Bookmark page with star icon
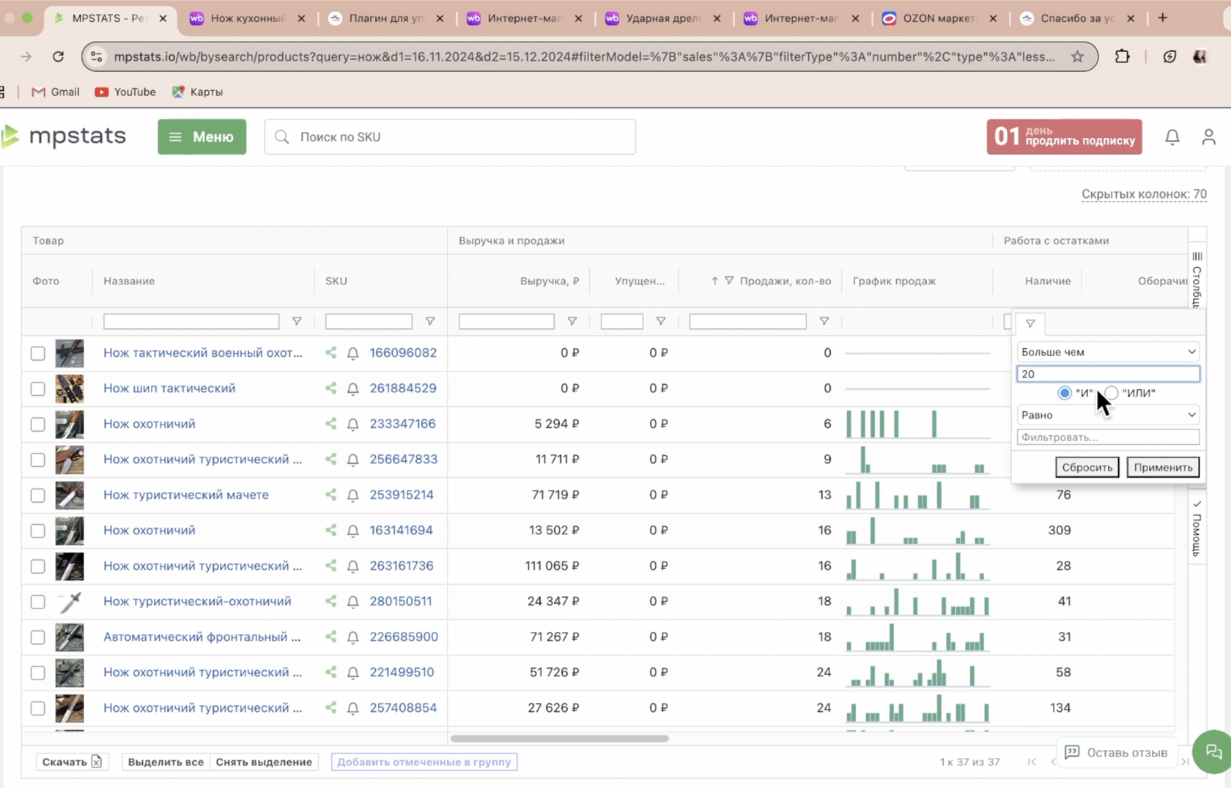Image resolution: width=1231 pixels, height=788 pixels. tap(1077, 56)
